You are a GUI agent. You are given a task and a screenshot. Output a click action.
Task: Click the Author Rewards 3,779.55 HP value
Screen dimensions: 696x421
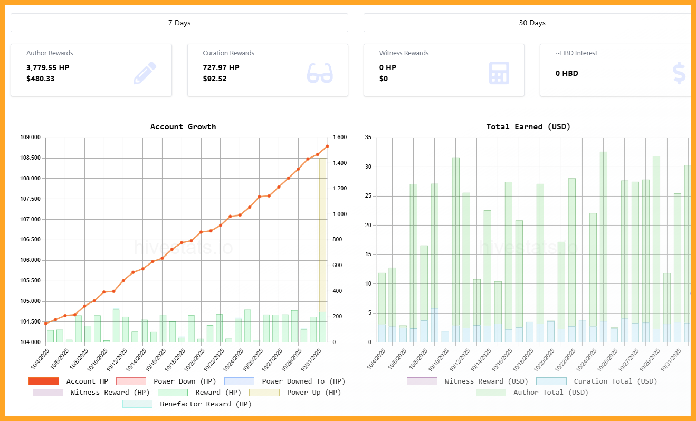(47, 67)
